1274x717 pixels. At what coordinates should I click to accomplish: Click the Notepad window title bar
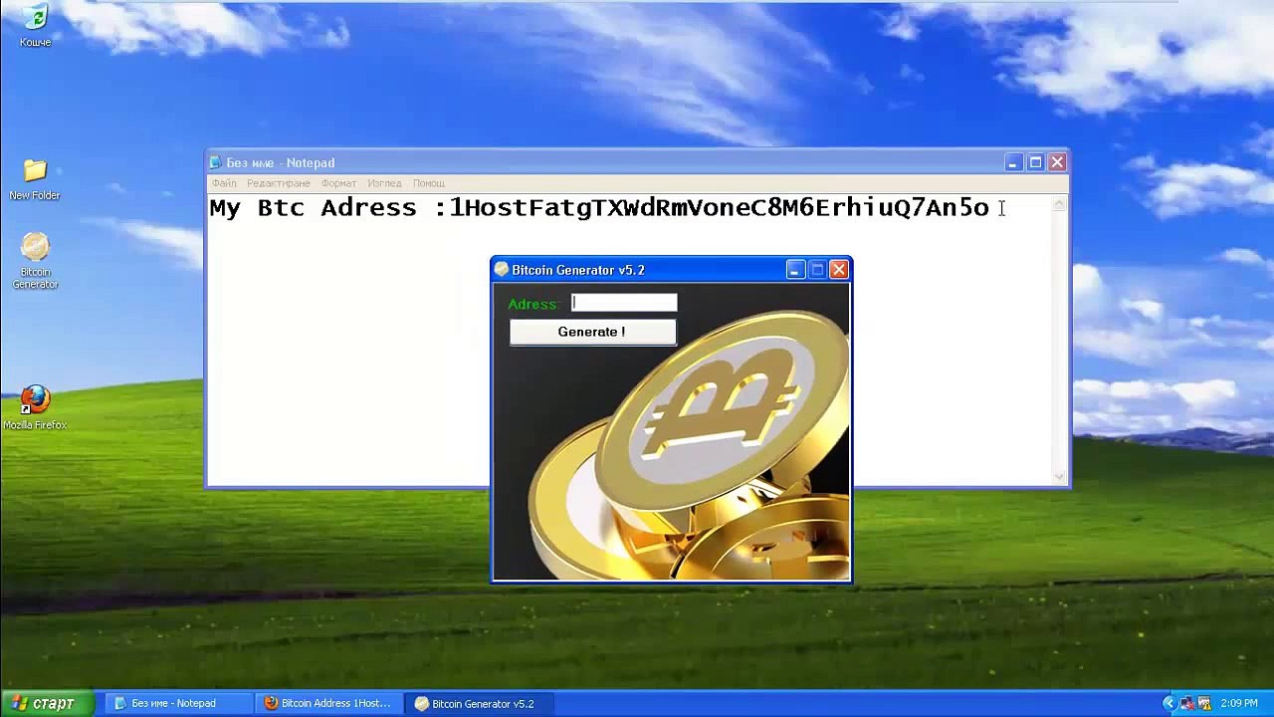[x=637, y=162]
